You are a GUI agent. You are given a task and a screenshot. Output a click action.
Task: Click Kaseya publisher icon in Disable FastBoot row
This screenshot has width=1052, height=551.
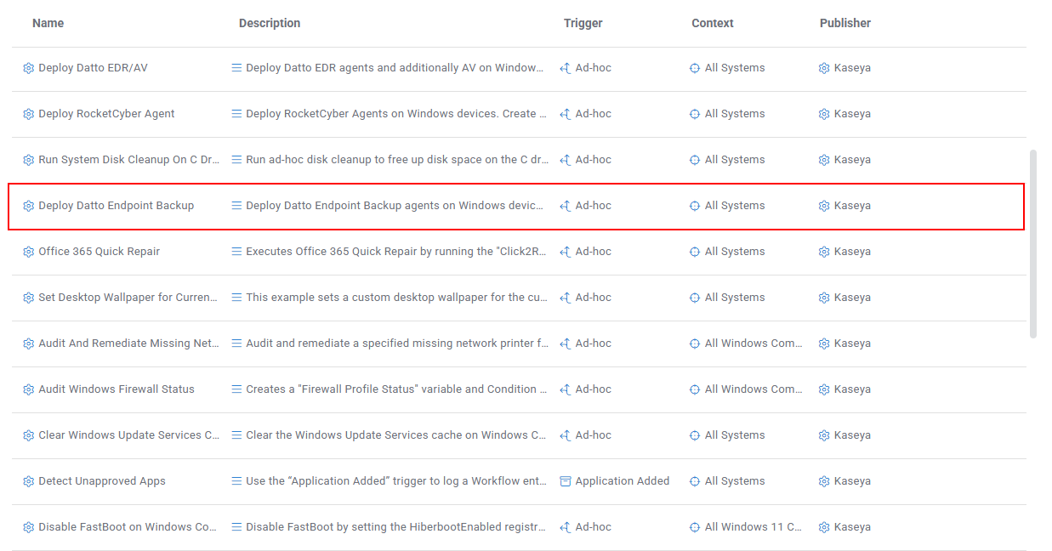click(824, 527)
